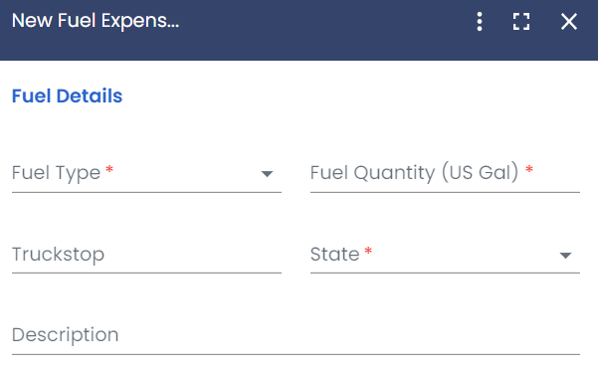Click the Fuel Details section heading
This screenshot has height=373, width=598.
[67, 95]
